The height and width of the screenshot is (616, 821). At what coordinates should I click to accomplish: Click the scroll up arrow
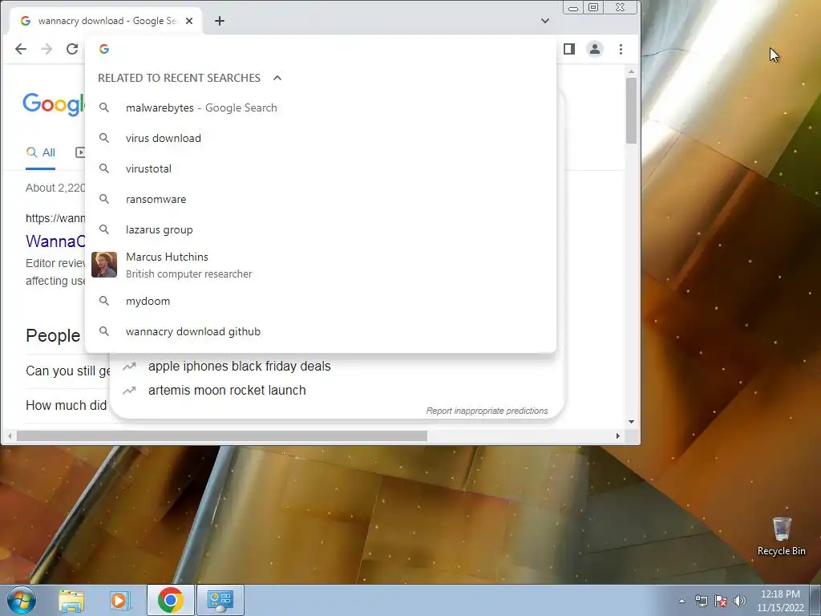[x=632, y=71]
